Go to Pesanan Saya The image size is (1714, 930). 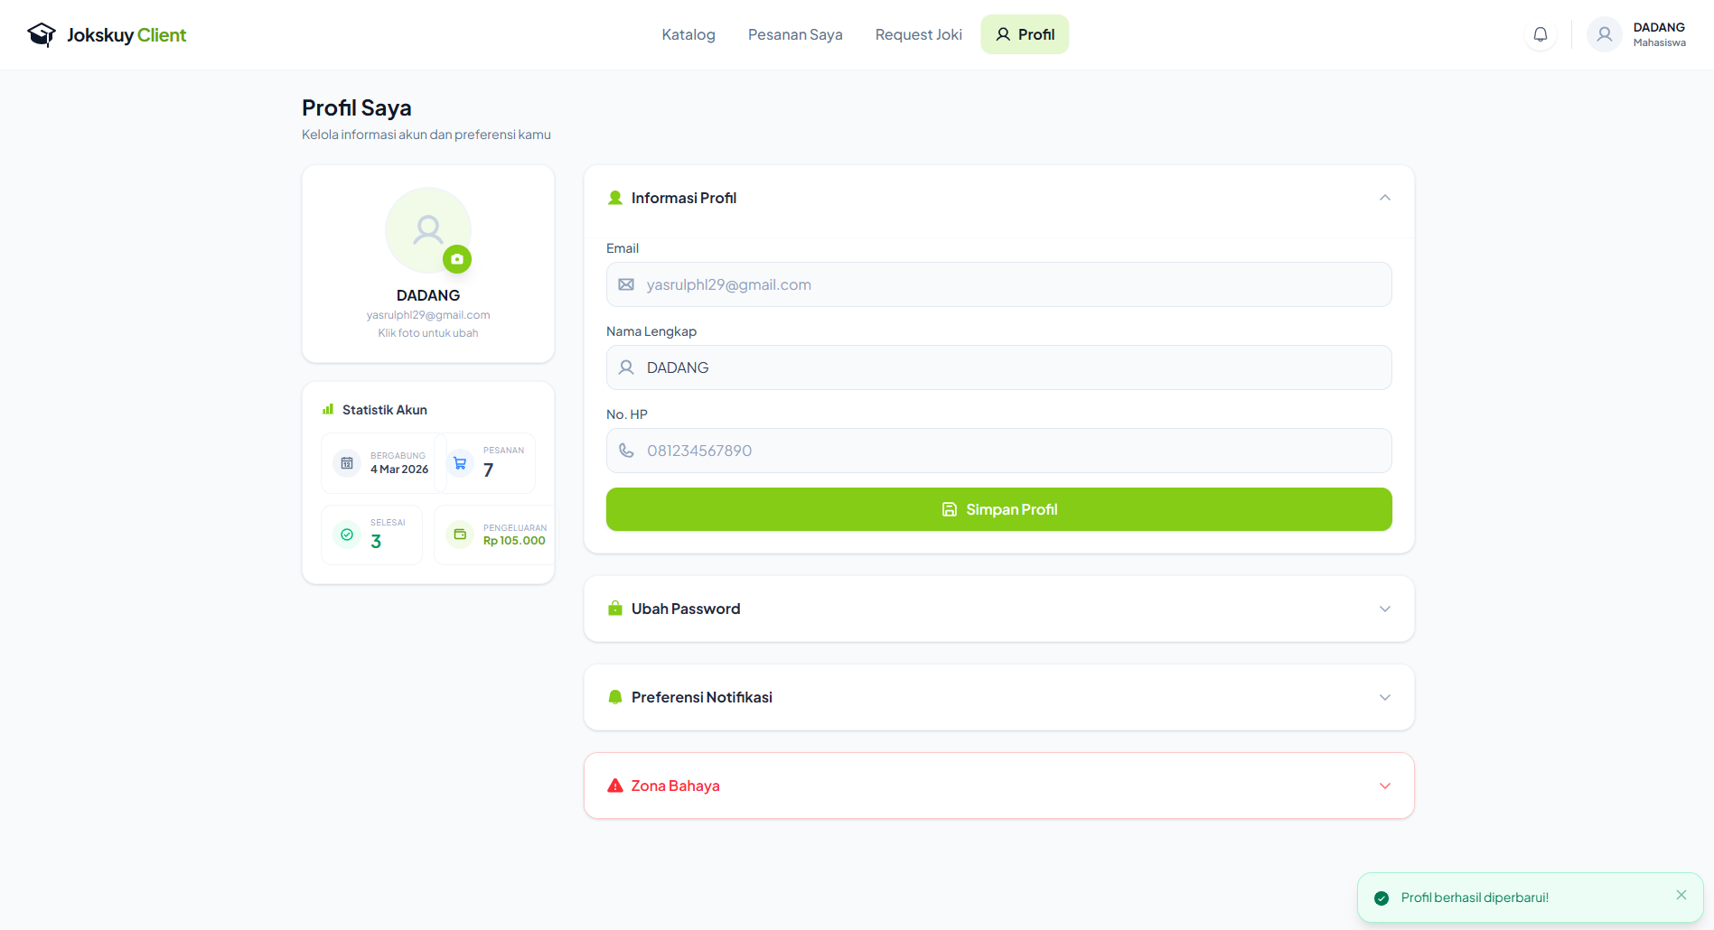[x=795, y=34]
